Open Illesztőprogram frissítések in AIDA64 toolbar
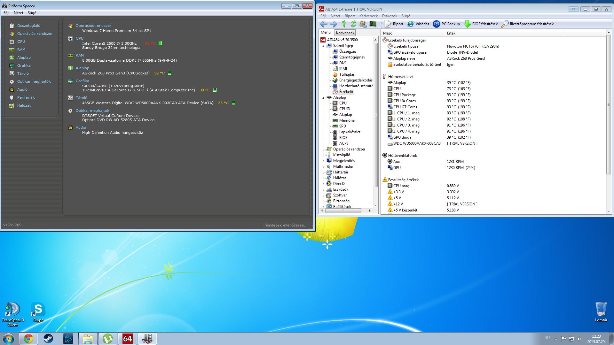This screenshot has height=345, width=614. pos(527,24)
